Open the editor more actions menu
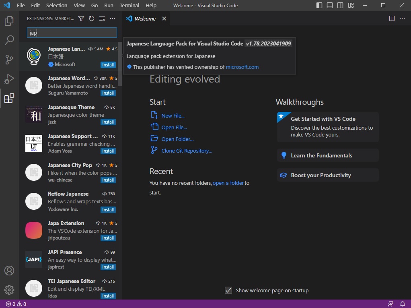The height and width of the screenshot is (308, 411). coord(402,18)
